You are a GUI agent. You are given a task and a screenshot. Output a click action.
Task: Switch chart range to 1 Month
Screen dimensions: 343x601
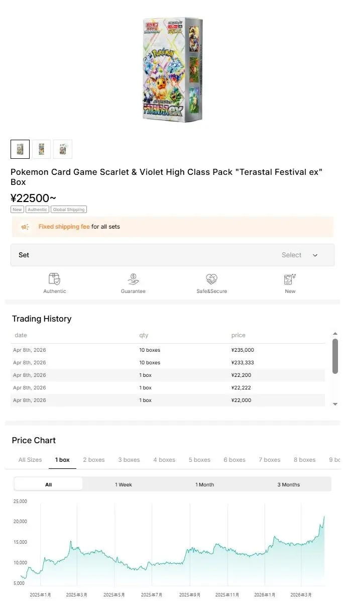pyautogui.click(x=204, y=484)
